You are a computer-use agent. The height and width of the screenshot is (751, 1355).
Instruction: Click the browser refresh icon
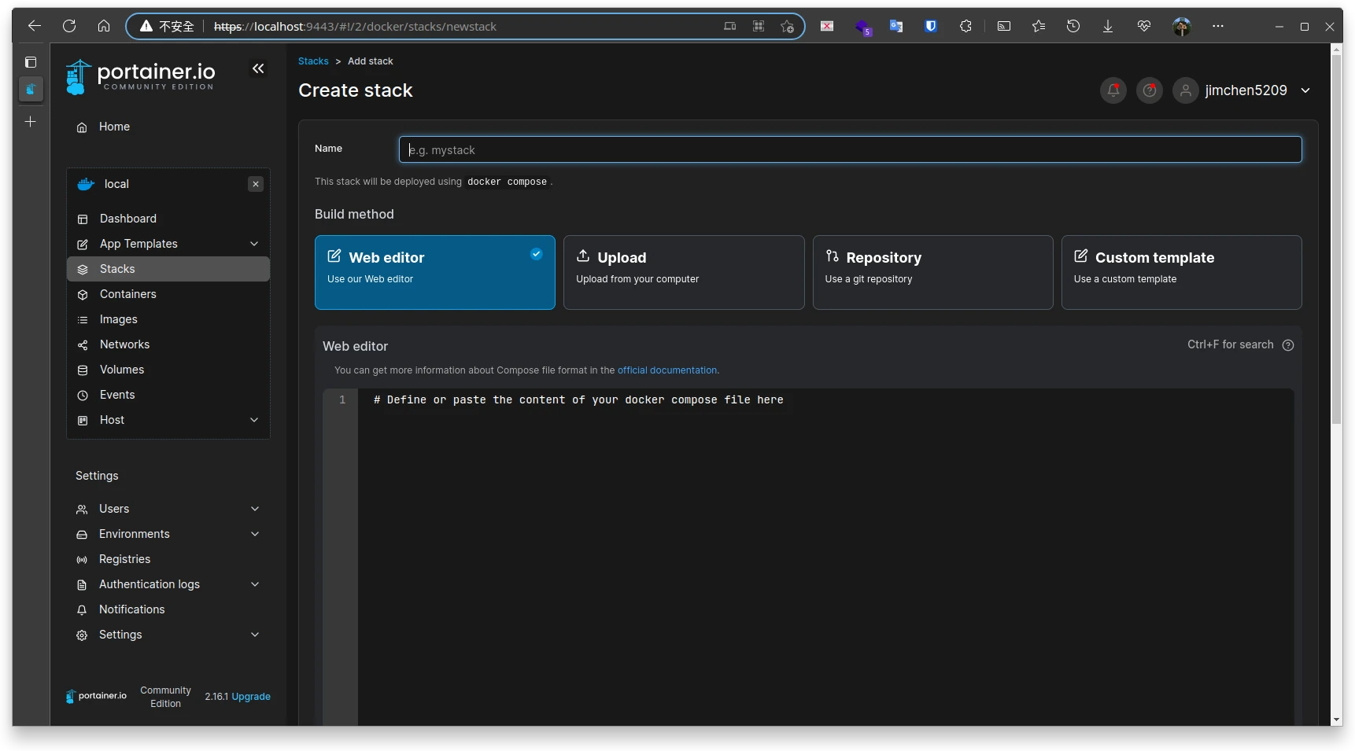pyautogui.click(x=69, y=26)
